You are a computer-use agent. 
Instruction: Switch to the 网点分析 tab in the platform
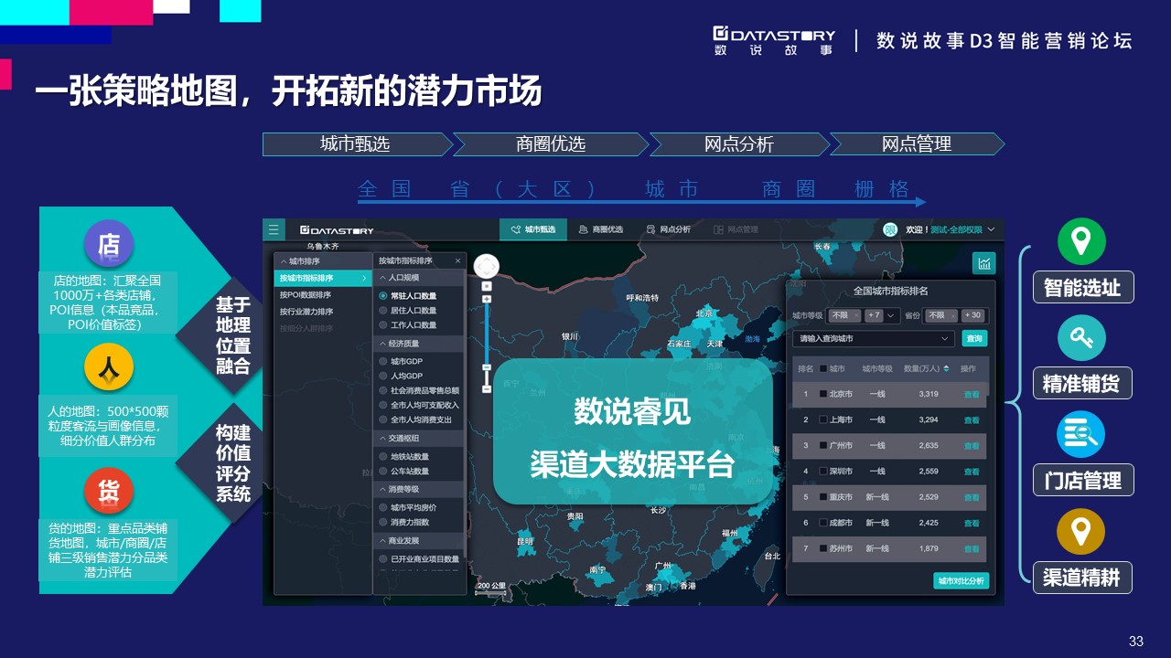coord(669,229)
